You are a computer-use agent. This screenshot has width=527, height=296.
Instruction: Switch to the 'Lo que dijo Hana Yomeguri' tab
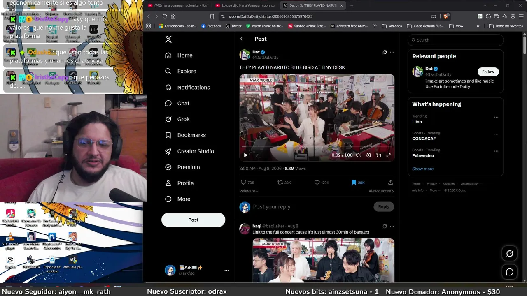tap(245, 5)
